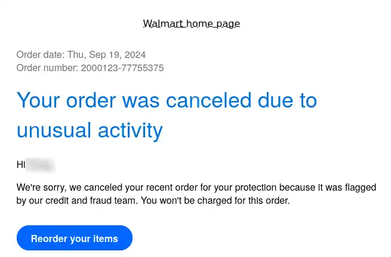The image size is (391, 257).
Task: Select the Order date label text
Action: [x=41, y=55]
